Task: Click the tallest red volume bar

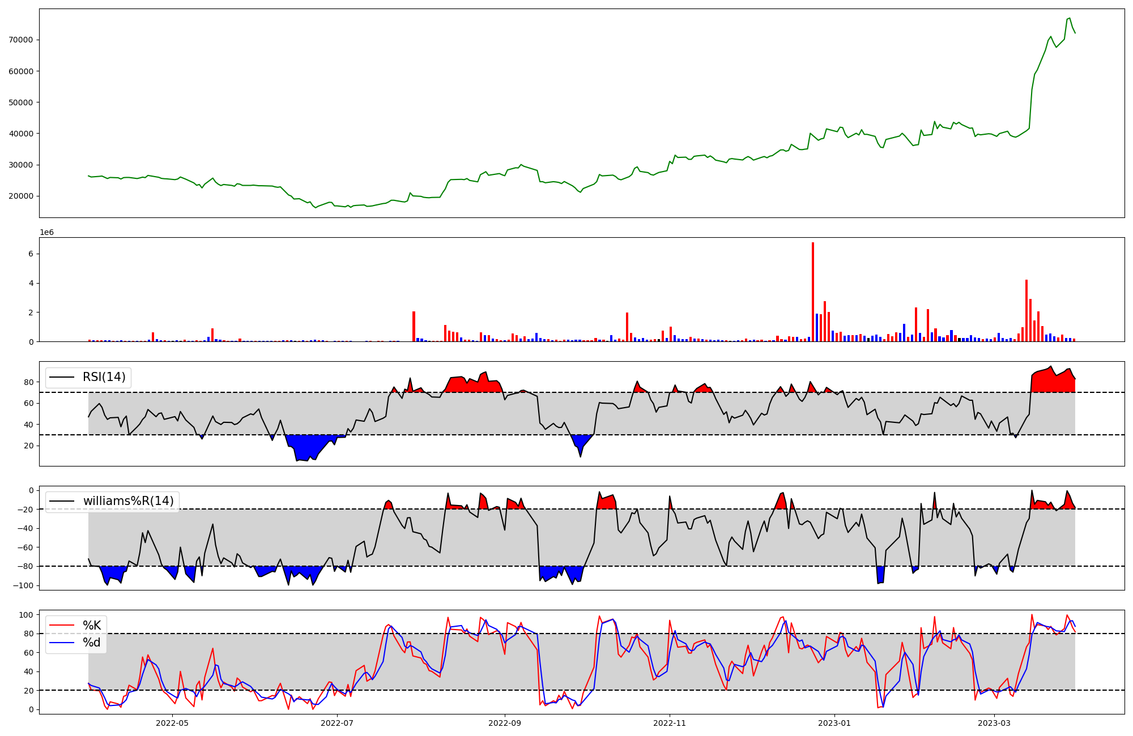Action: coord(813,292)
